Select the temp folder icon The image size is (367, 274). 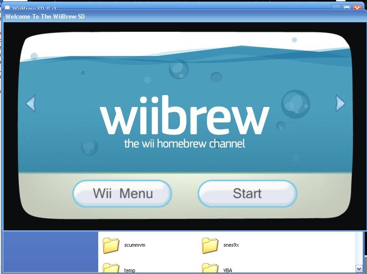point(111,268)
